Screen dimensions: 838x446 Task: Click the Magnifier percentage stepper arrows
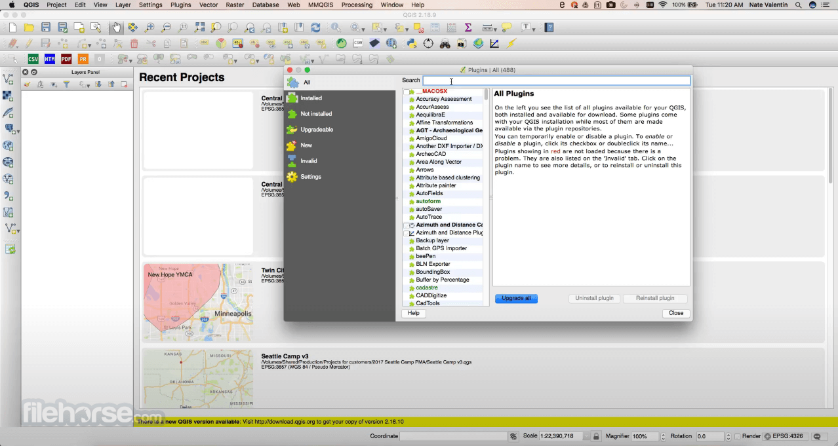click(663, 436)
